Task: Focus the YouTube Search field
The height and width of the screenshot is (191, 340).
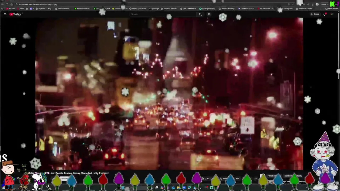Action: (163, 14)
